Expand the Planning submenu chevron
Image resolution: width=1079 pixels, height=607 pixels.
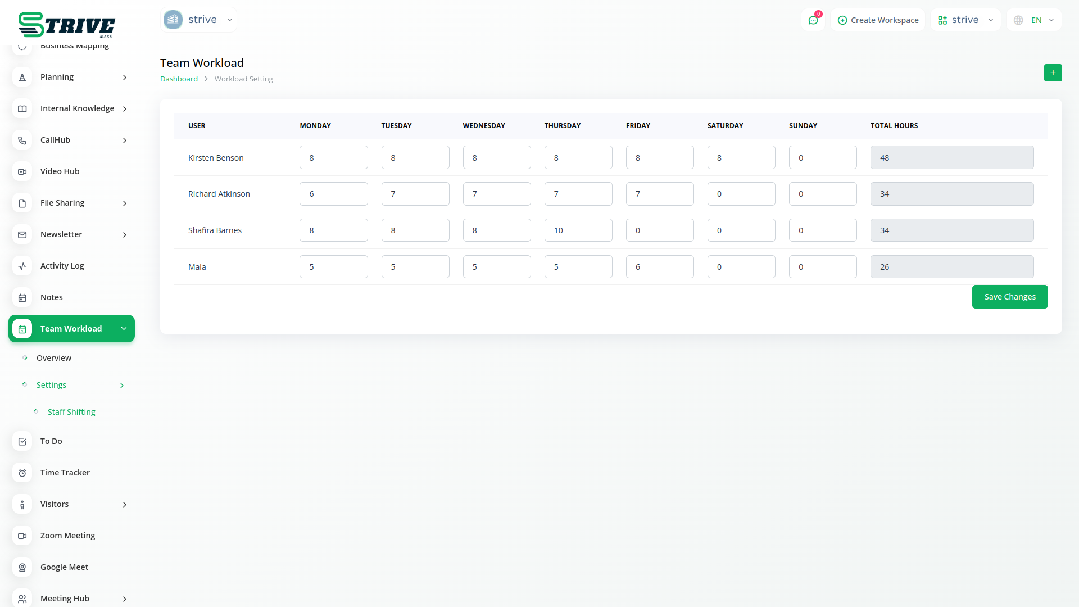point(125,78)
